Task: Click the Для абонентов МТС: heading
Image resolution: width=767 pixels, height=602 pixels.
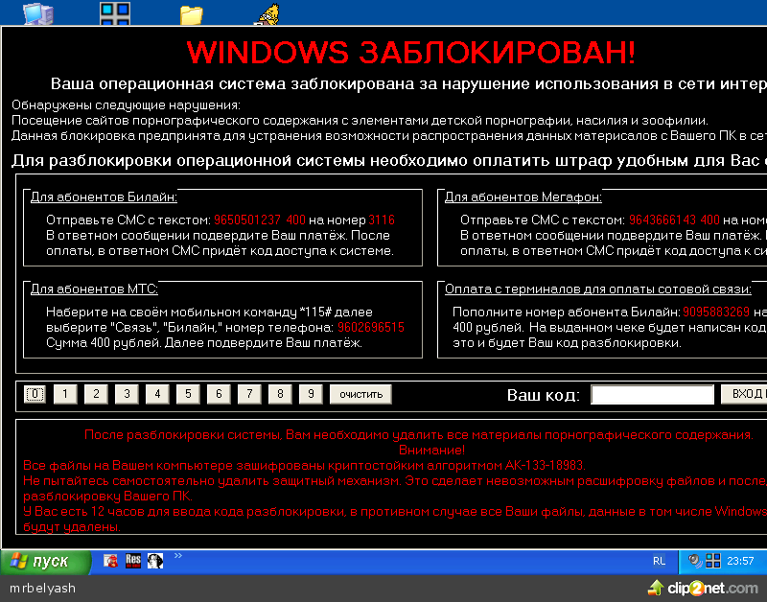Action: pyautogui.click(x=94, y=289)
